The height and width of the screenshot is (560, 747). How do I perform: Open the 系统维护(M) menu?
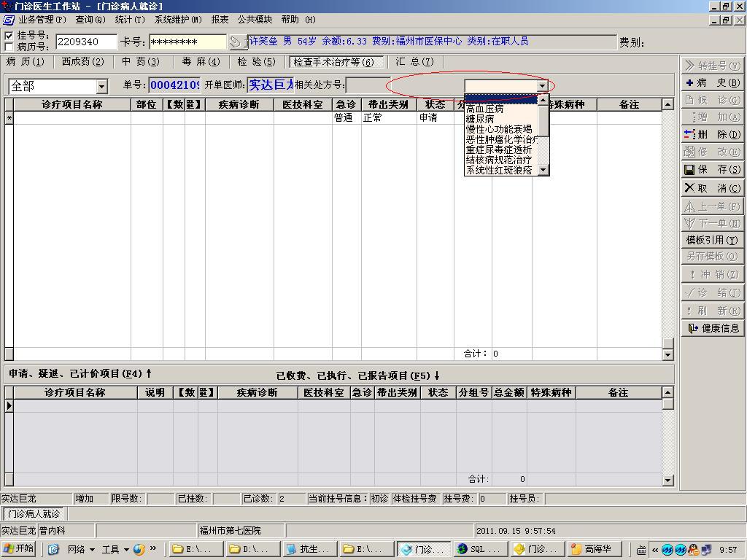point(178,20)
